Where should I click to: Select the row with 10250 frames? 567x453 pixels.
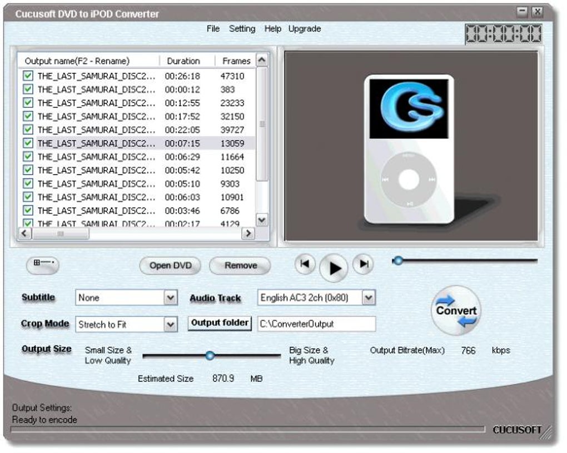pos(137,170)
